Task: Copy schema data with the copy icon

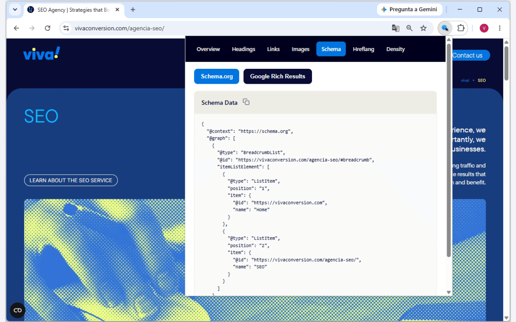Action: pos(246,102)
